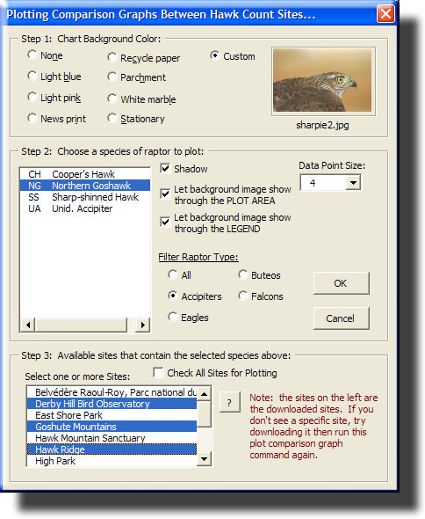Viewport: 425px width, 519px height.
Task: Close the Plotting Comparison Graphs dialog
Action: point(385,14)
